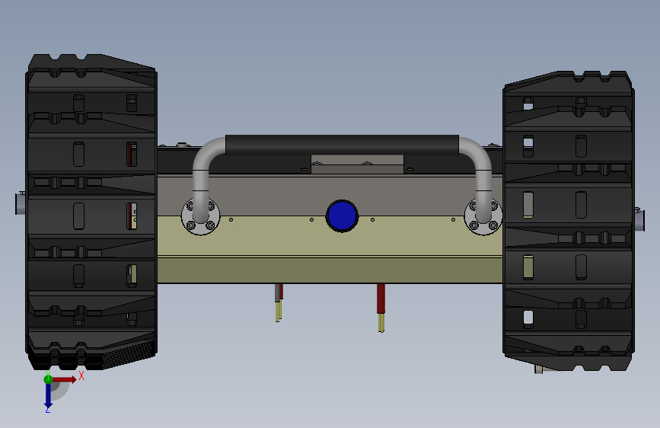Select the gray bracket plate under the handle

coord(357,164)
